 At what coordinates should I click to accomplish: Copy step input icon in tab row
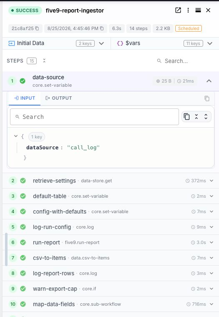[x=207, y=98]
